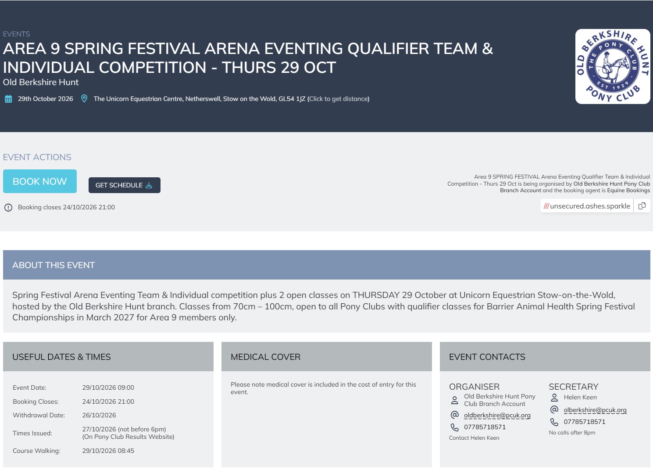Download schedule via GET SCHEDULE button
Image resolution: width=653 pixels, height=470 pixels.
[x=125, y=185]
